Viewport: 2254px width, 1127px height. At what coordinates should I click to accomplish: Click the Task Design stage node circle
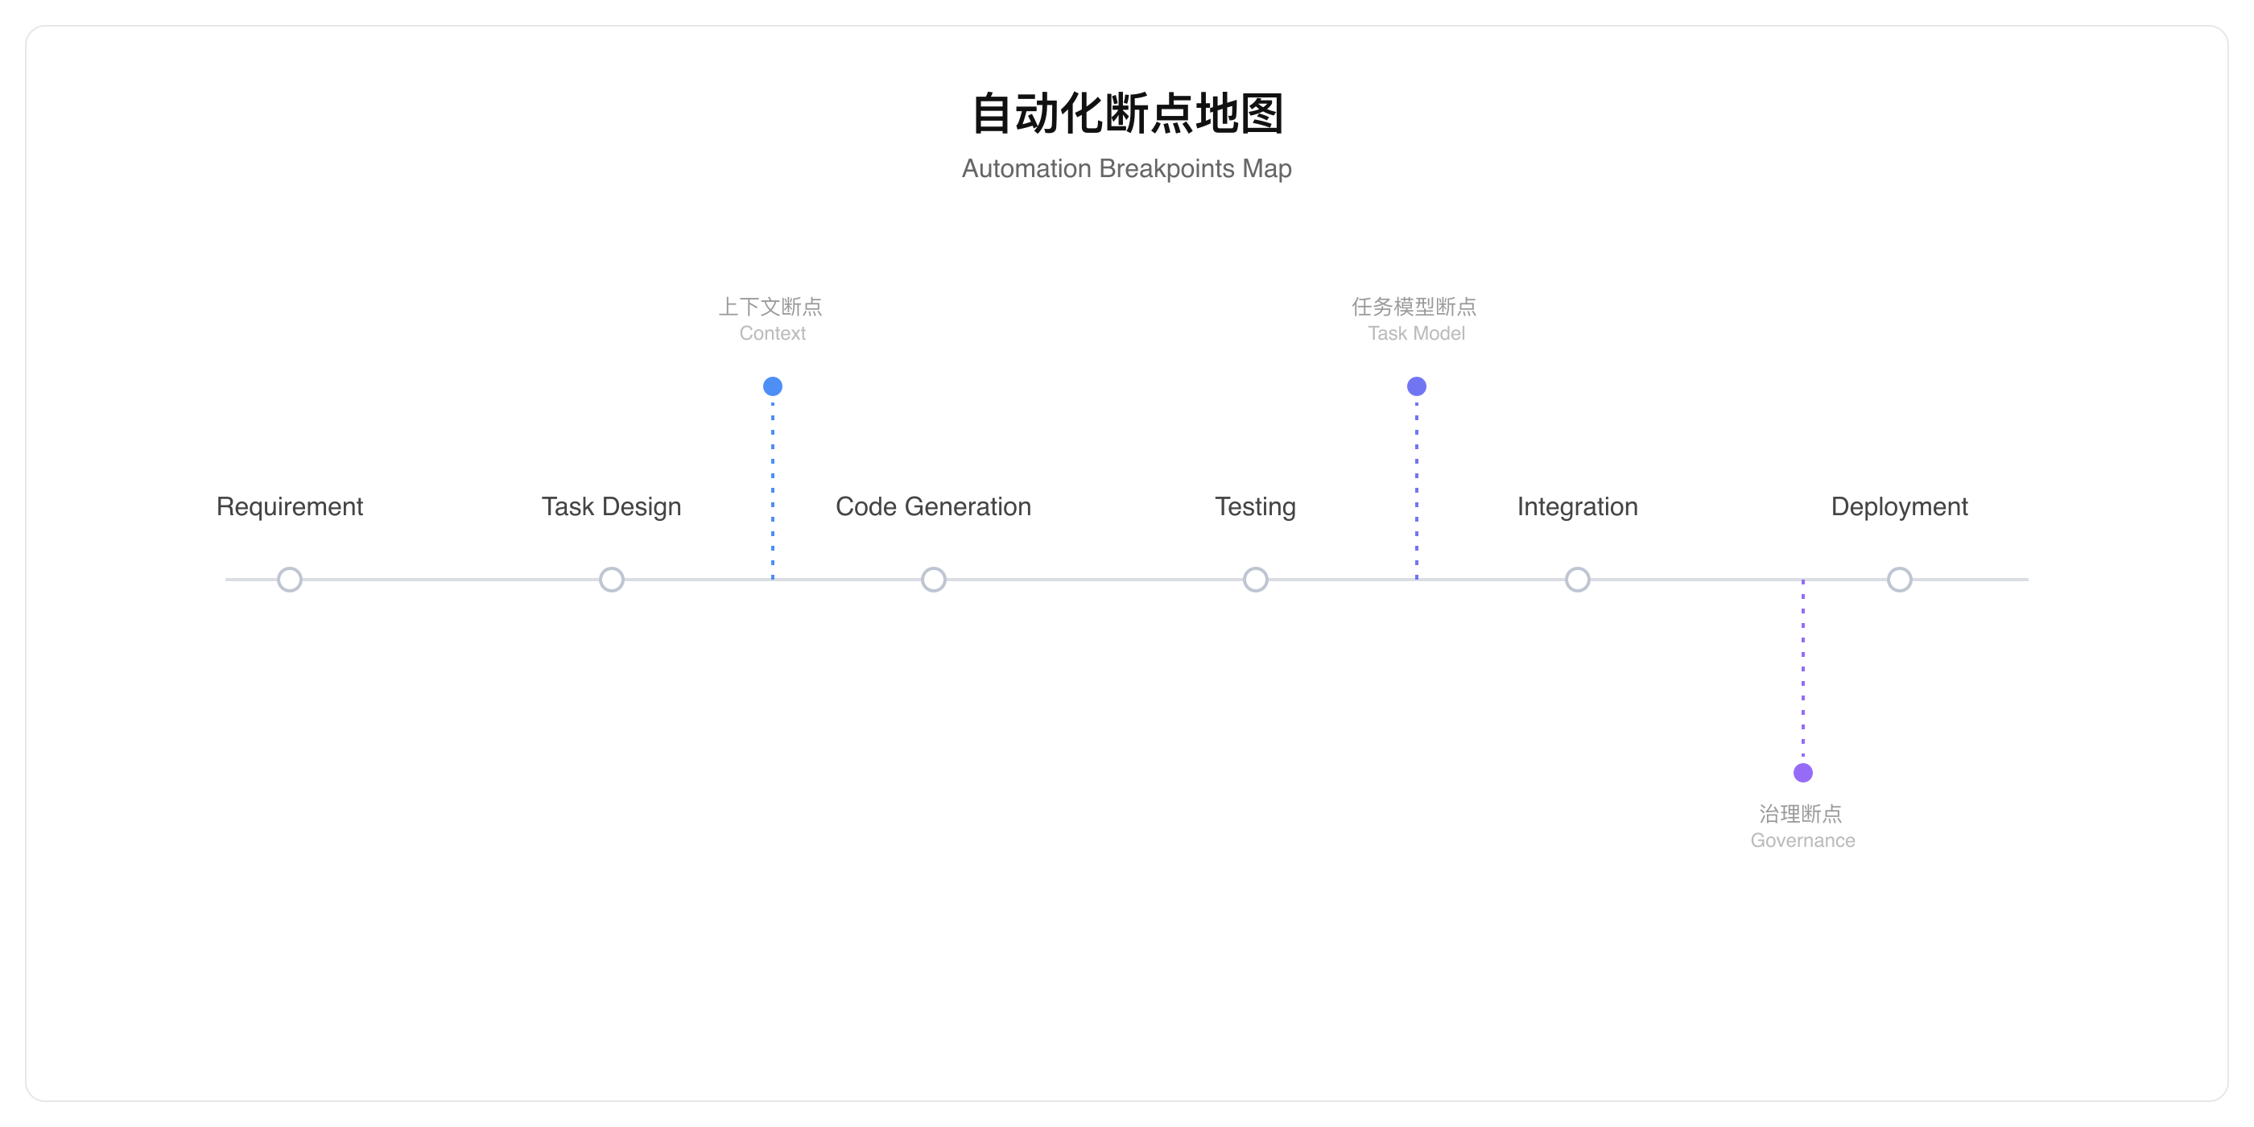click(612, 580)
